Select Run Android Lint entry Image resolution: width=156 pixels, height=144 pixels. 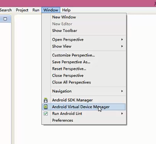(84, 113)
